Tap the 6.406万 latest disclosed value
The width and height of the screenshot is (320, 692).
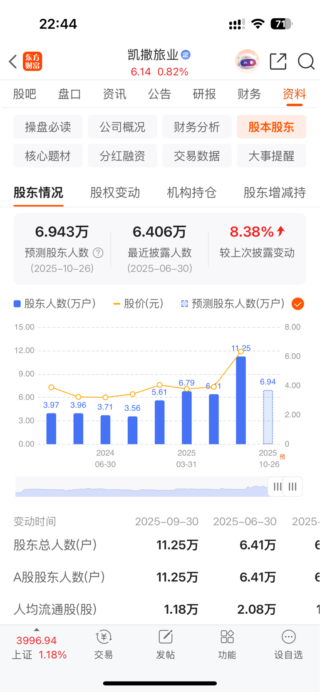[159, 231]
